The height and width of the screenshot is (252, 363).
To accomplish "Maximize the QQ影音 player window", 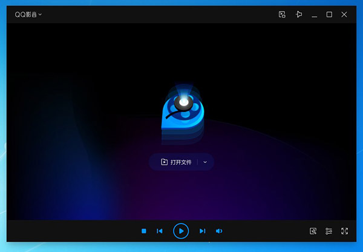I will click(329, 15).
